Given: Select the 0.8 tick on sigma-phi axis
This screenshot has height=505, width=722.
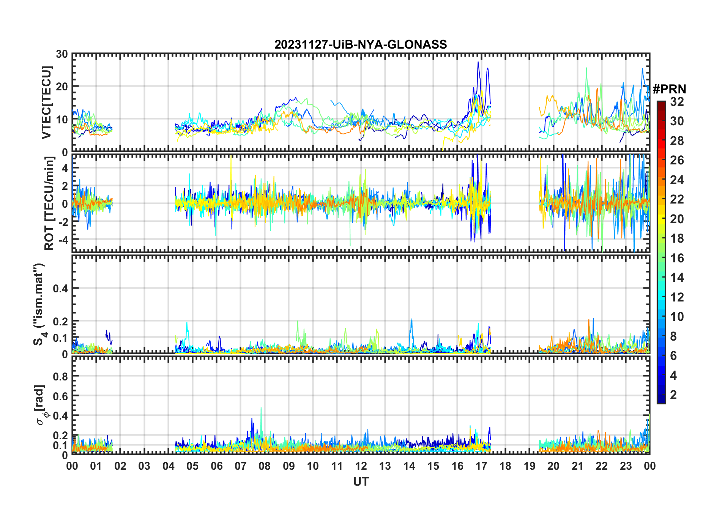Looking at the screenshot, I should (61, 376).
